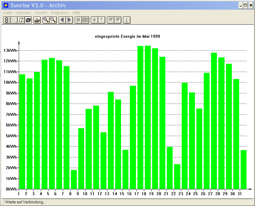This screenshot has width=255, height=206.
Task: Go to previous month with left arrow
Action: (x=62, y=20)
